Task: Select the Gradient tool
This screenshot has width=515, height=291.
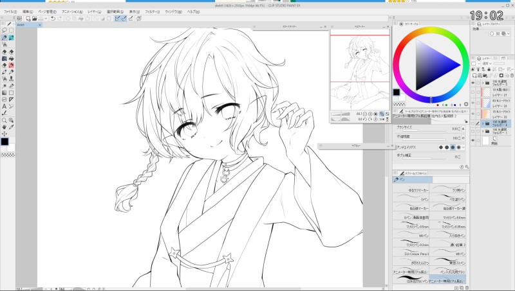Action: pos(5,93)
